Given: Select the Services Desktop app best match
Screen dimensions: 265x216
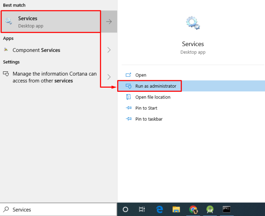Looking at the screenshot, I should (x=50, y=22).
